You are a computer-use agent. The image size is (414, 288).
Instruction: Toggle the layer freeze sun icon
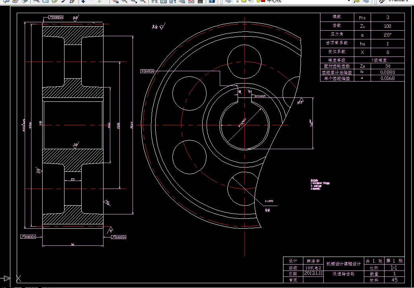(x=244, y=1)
